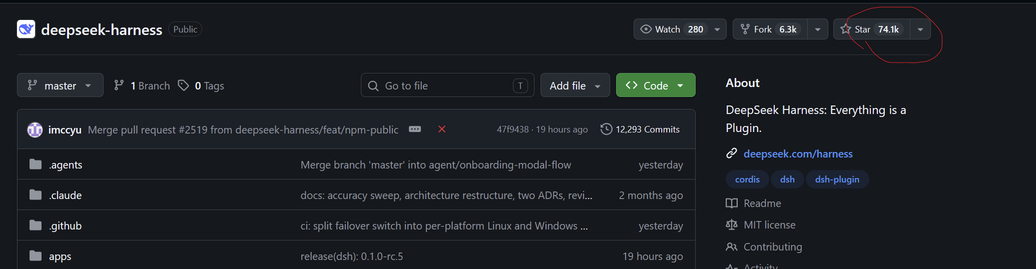Click the 280 watchers count
Viewport: 1036px width, 269px height.
tap(696, 29)
